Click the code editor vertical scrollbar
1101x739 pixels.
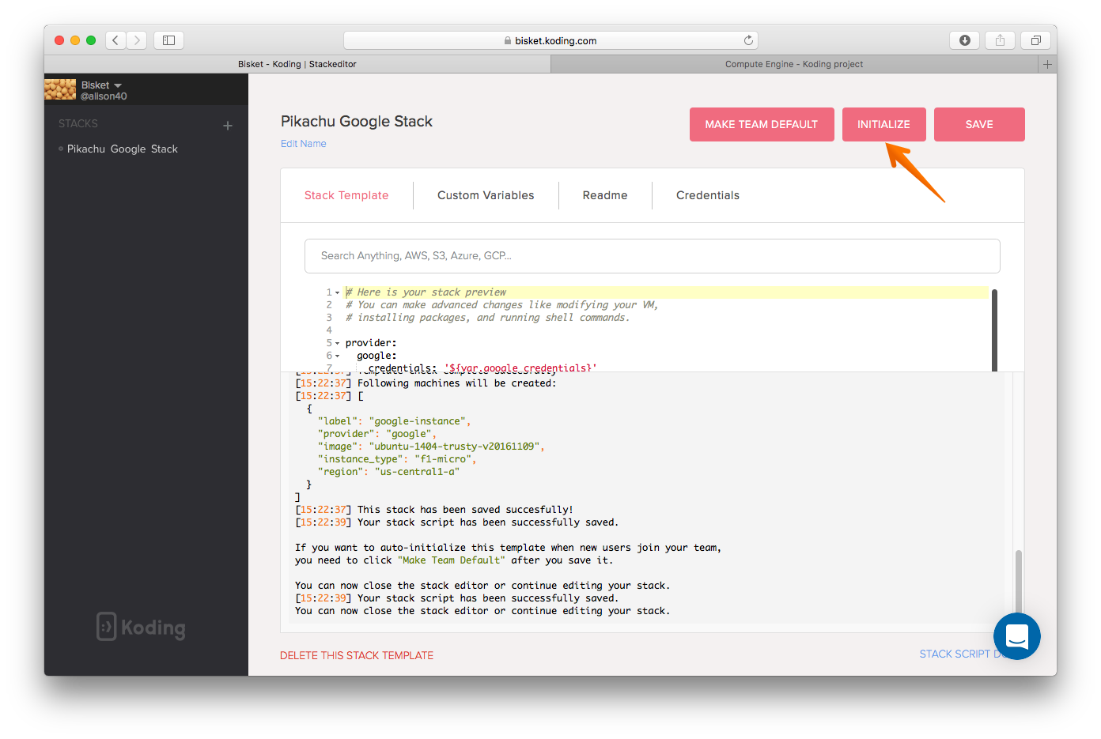tap(994, 330)
